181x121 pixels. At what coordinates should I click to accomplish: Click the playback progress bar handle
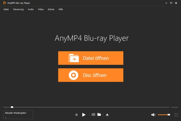[12, 107]
